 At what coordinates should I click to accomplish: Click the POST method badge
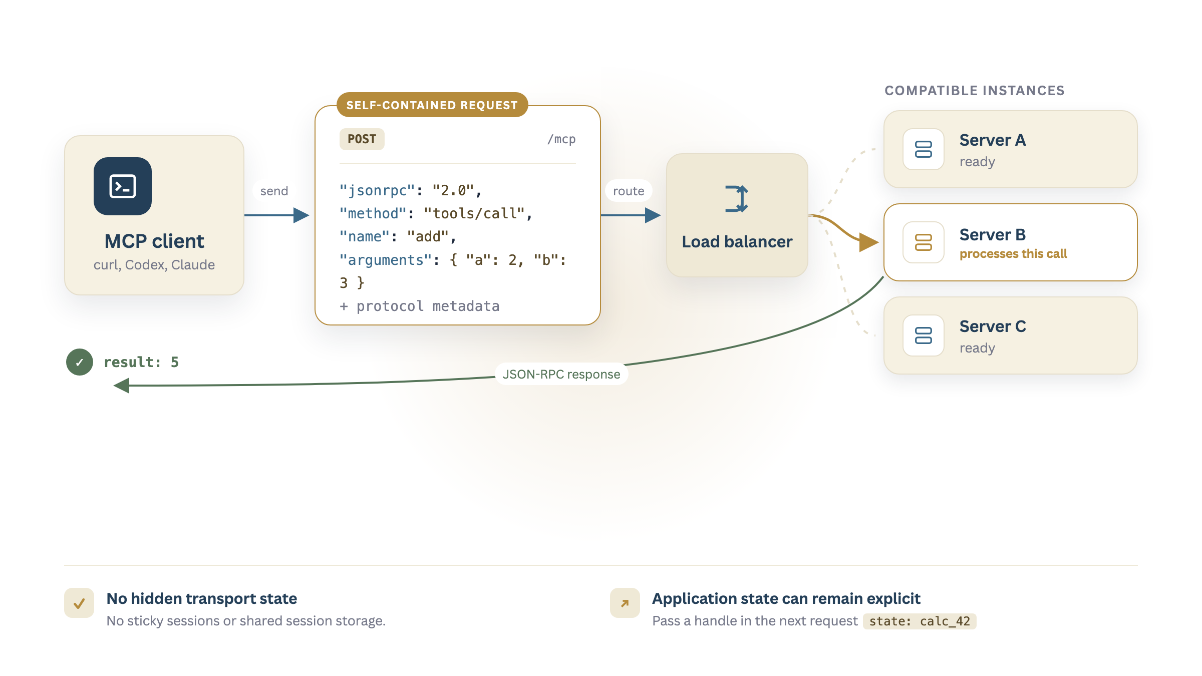pos(362,139)
